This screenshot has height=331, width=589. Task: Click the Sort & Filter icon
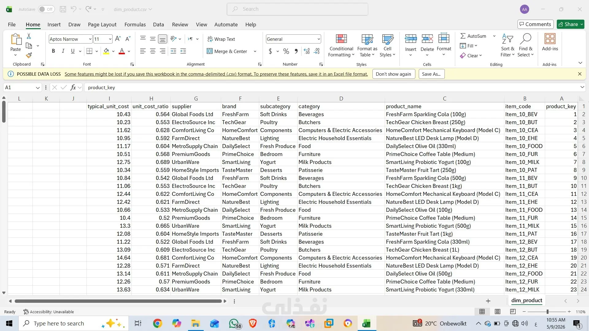[x=507, y=39]
